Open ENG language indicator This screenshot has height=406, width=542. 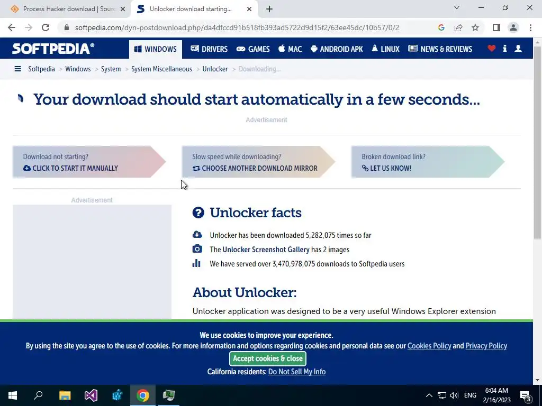point(470,395)
